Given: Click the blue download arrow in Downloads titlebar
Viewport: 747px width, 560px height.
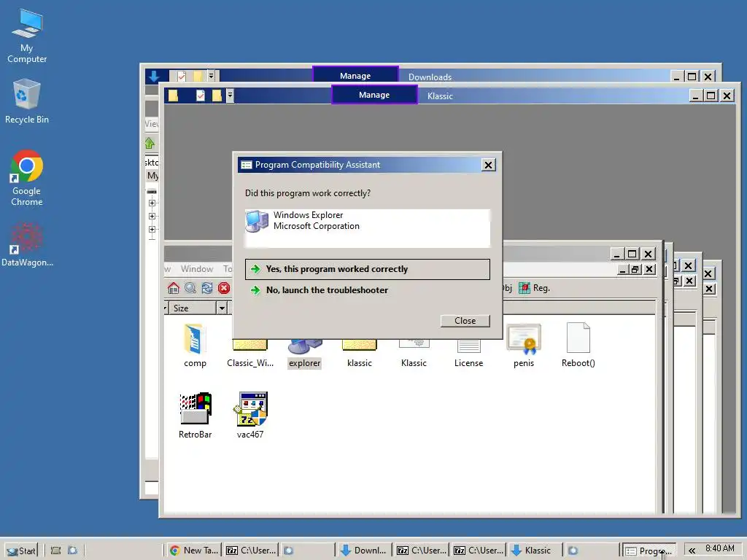Looking at the screenshot, I should click(154, 76).
